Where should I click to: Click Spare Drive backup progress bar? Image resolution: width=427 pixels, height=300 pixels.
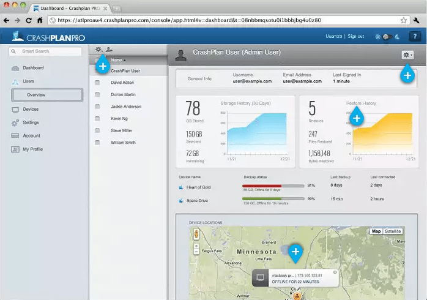273,199
